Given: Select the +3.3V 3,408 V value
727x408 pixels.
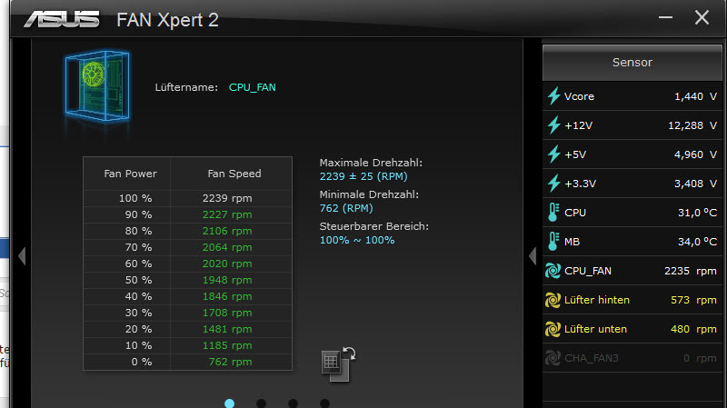Looking at the screenshot, I should pos(695,184).
